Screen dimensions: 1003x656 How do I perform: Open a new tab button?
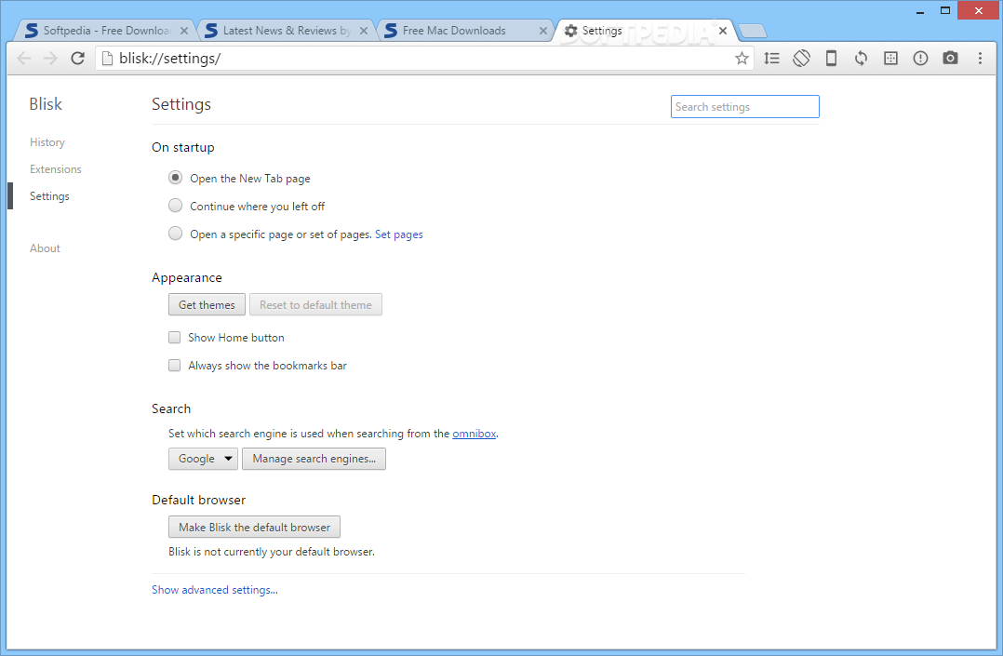(752, 31)
